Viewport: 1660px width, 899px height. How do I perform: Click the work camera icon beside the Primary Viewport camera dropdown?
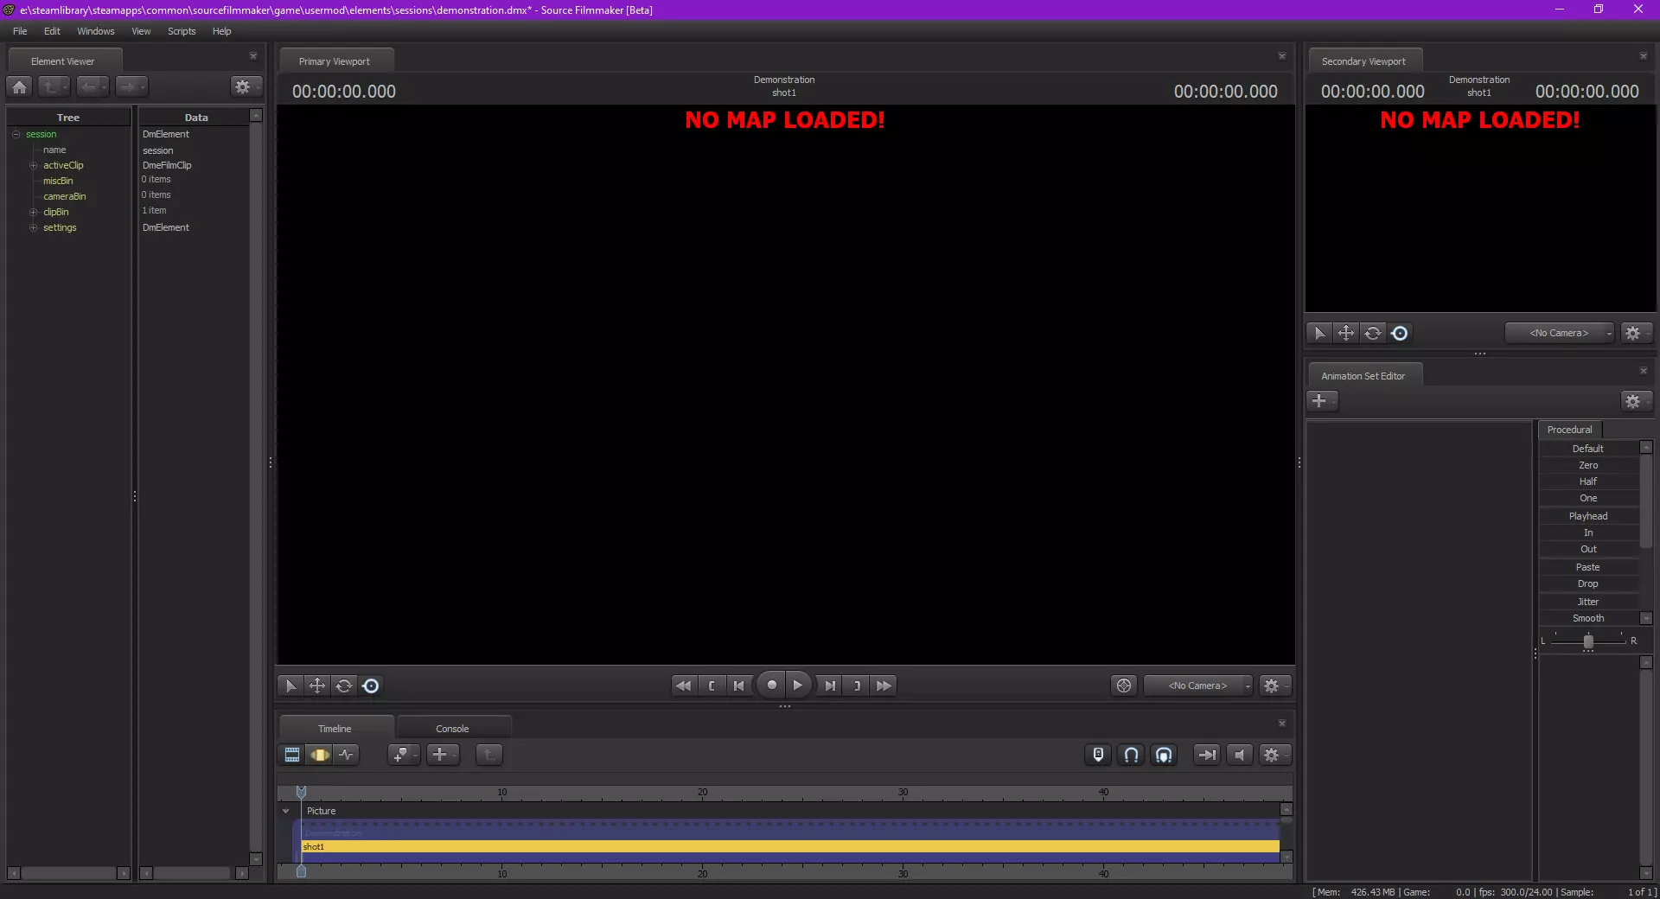tap(1124, 685)
